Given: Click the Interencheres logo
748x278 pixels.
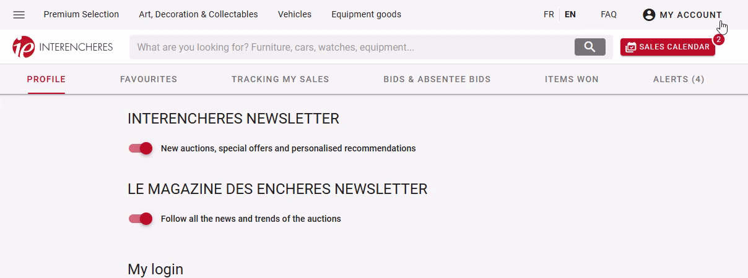Looking at the screenshot, I should 63,47.
